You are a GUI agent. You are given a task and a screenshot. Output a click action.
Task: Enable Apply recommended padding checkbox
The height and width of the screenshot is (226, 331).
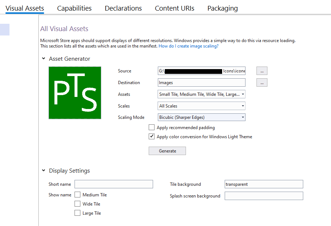coord(152,128)
